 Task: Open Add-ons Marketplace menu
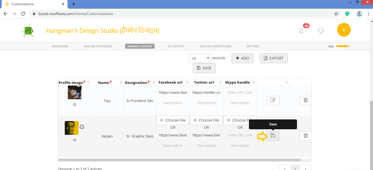click(215, 46)
